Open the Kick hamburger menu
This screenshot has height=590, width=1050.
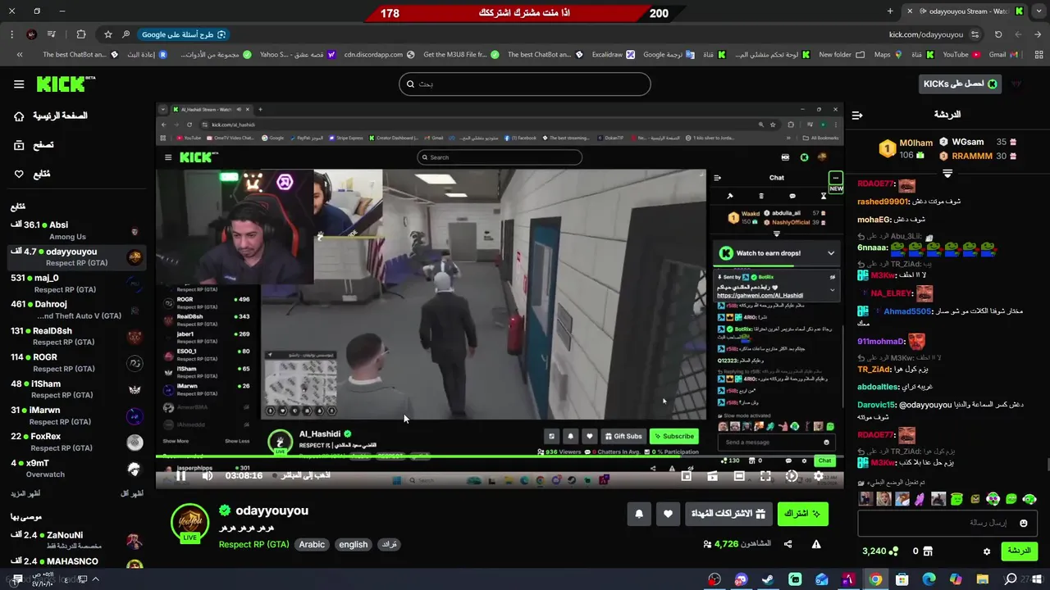click(x=19, y=84)
